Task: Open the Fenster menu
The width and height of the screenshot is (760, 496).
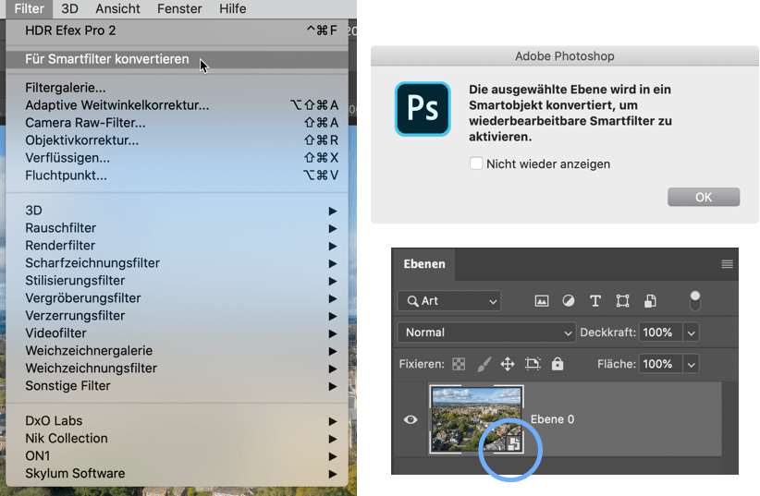Action: coord(179,8)
